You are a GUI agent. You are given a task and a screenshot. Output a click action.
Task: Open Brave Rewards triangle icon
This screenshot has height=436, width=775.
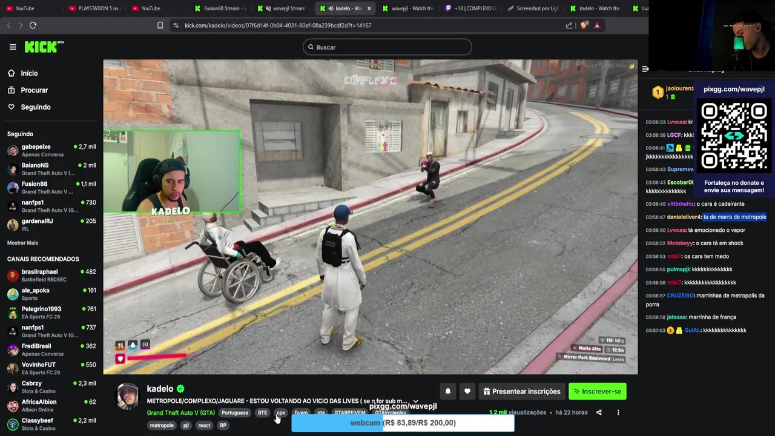(x=597, y=25)
